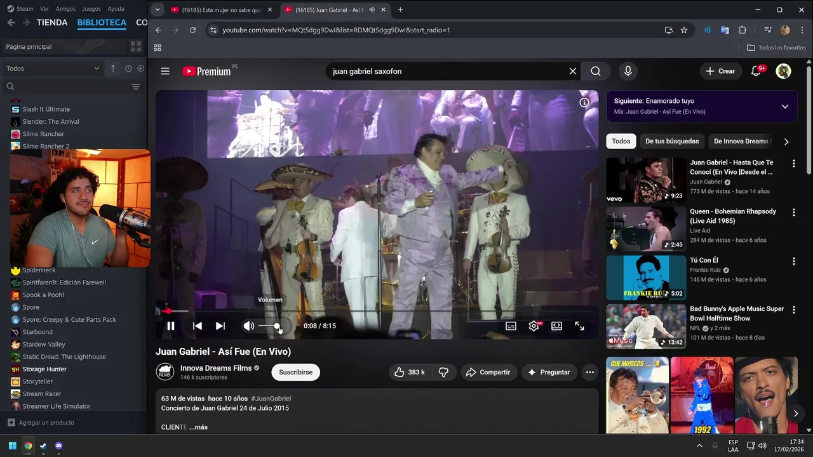Clear the YouTube search box text

[573, 71]
